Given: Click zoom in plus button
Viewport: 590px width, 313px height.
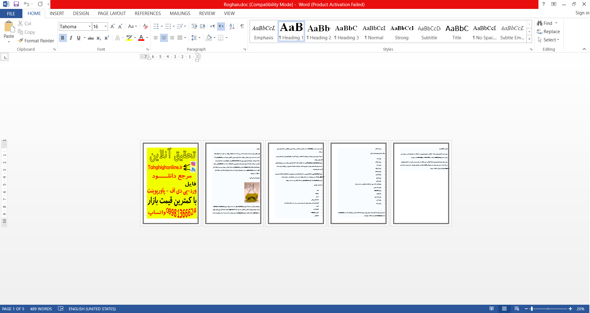Looking at the screenshot, I should (570, 309).
